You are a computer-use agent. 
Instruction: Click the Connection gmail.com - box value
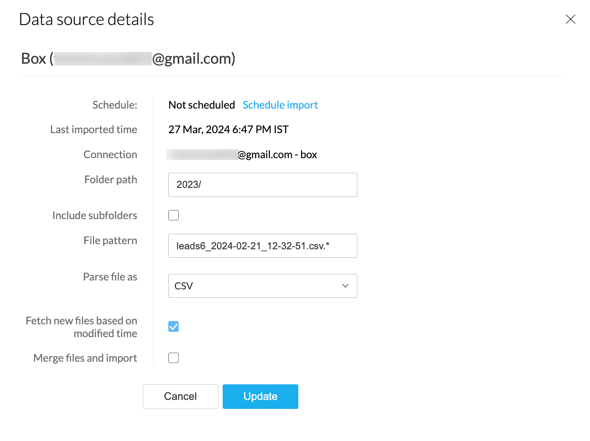(x=277, y=154)
